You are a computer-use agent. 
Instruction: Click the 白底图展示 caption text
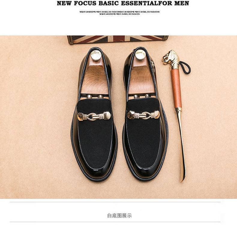click(x=119, y=215)
